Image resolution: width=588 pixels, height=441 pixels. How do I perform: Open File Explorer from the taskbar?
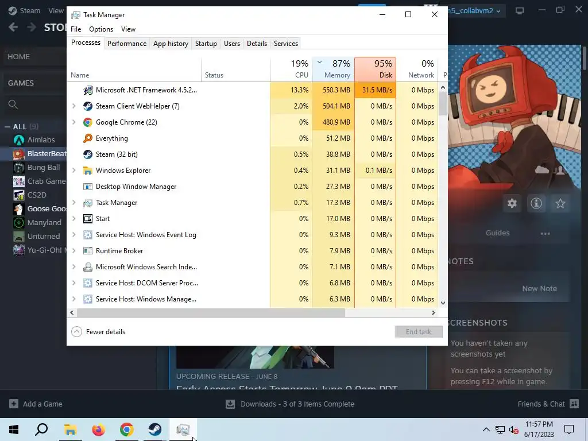[x=70, y=430]
